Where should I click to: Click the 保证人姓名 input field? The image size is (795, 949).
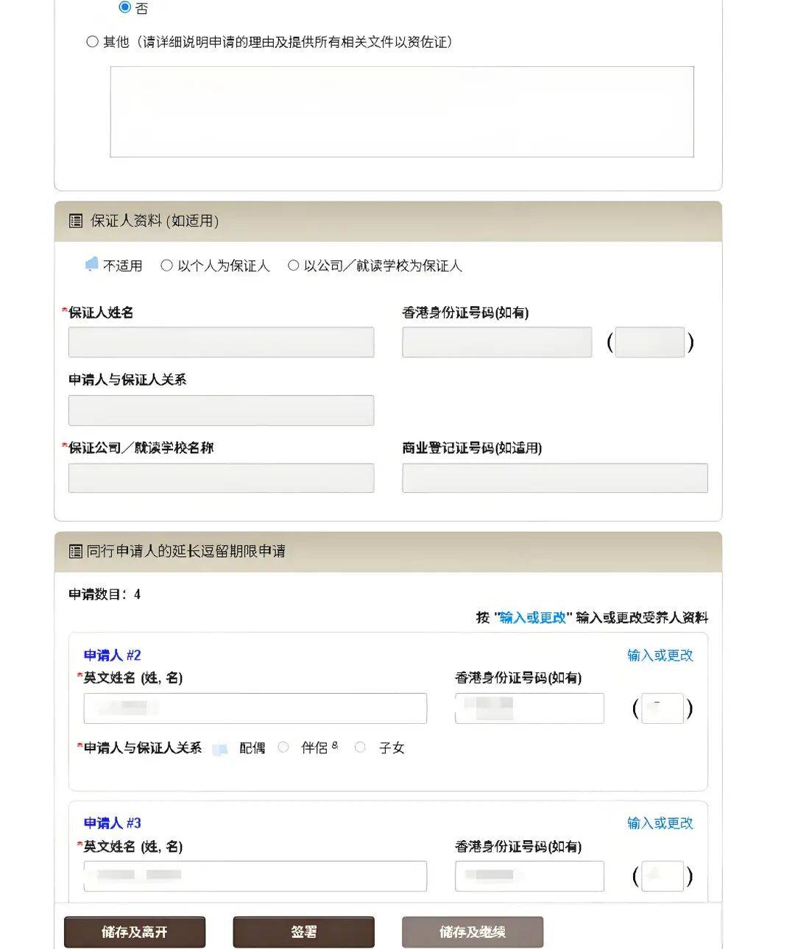221,343
